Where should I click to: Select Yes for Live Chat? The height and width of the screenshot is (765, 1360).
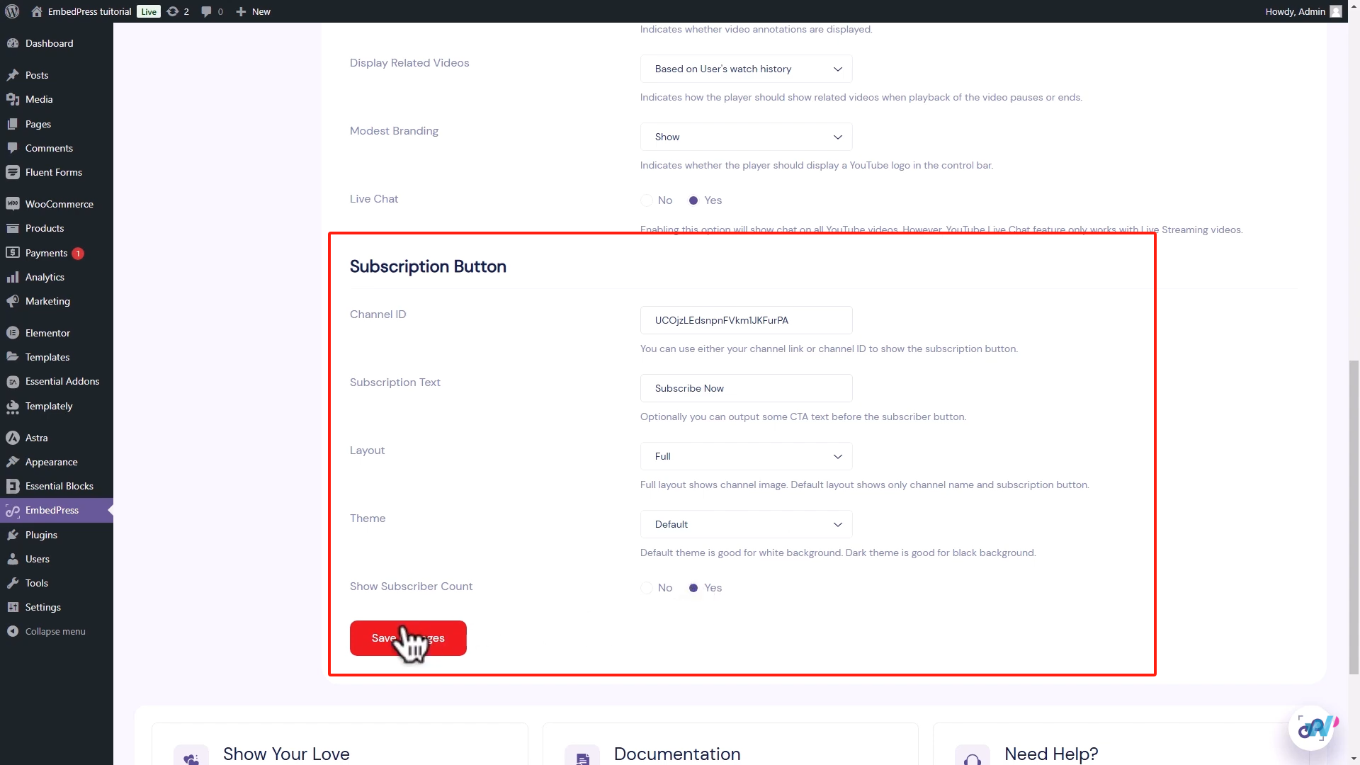tap(693, 200)
